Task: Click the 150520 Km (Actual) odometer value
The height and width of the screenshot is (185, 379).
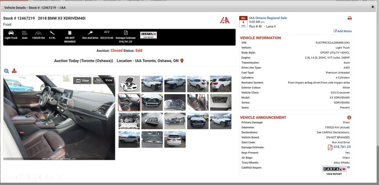Action: 337,127
